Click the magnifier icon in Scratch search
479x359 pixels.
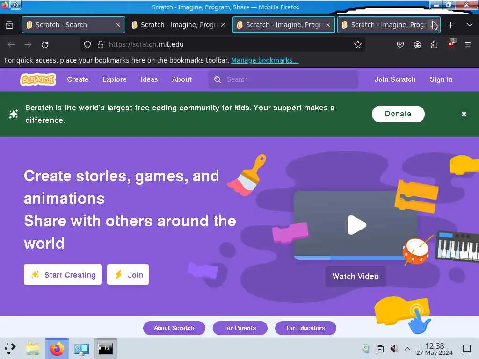point(218,79)
